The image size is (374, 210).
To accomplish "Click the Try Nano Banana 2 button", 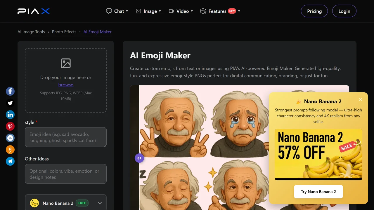I will click(318, 192).
